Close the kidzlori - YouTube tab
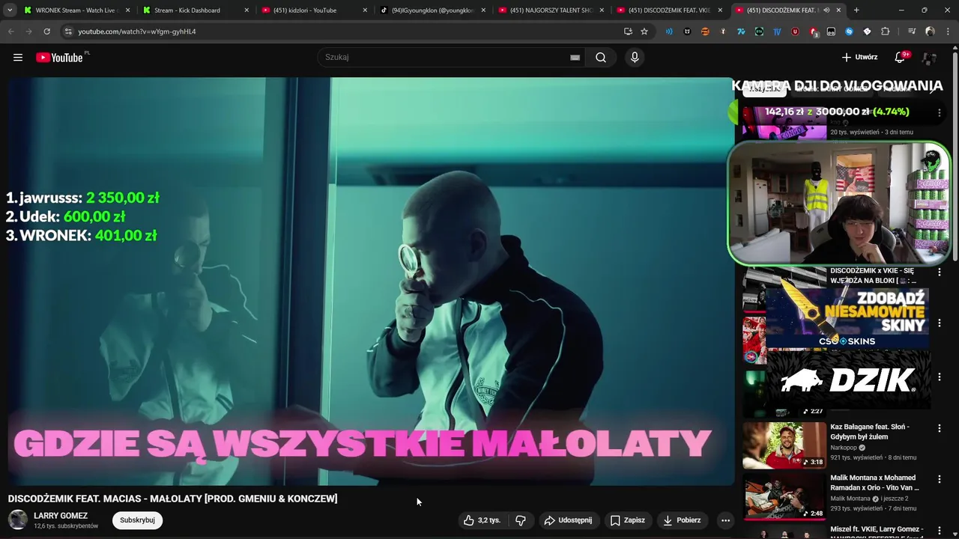 point(365,10)
